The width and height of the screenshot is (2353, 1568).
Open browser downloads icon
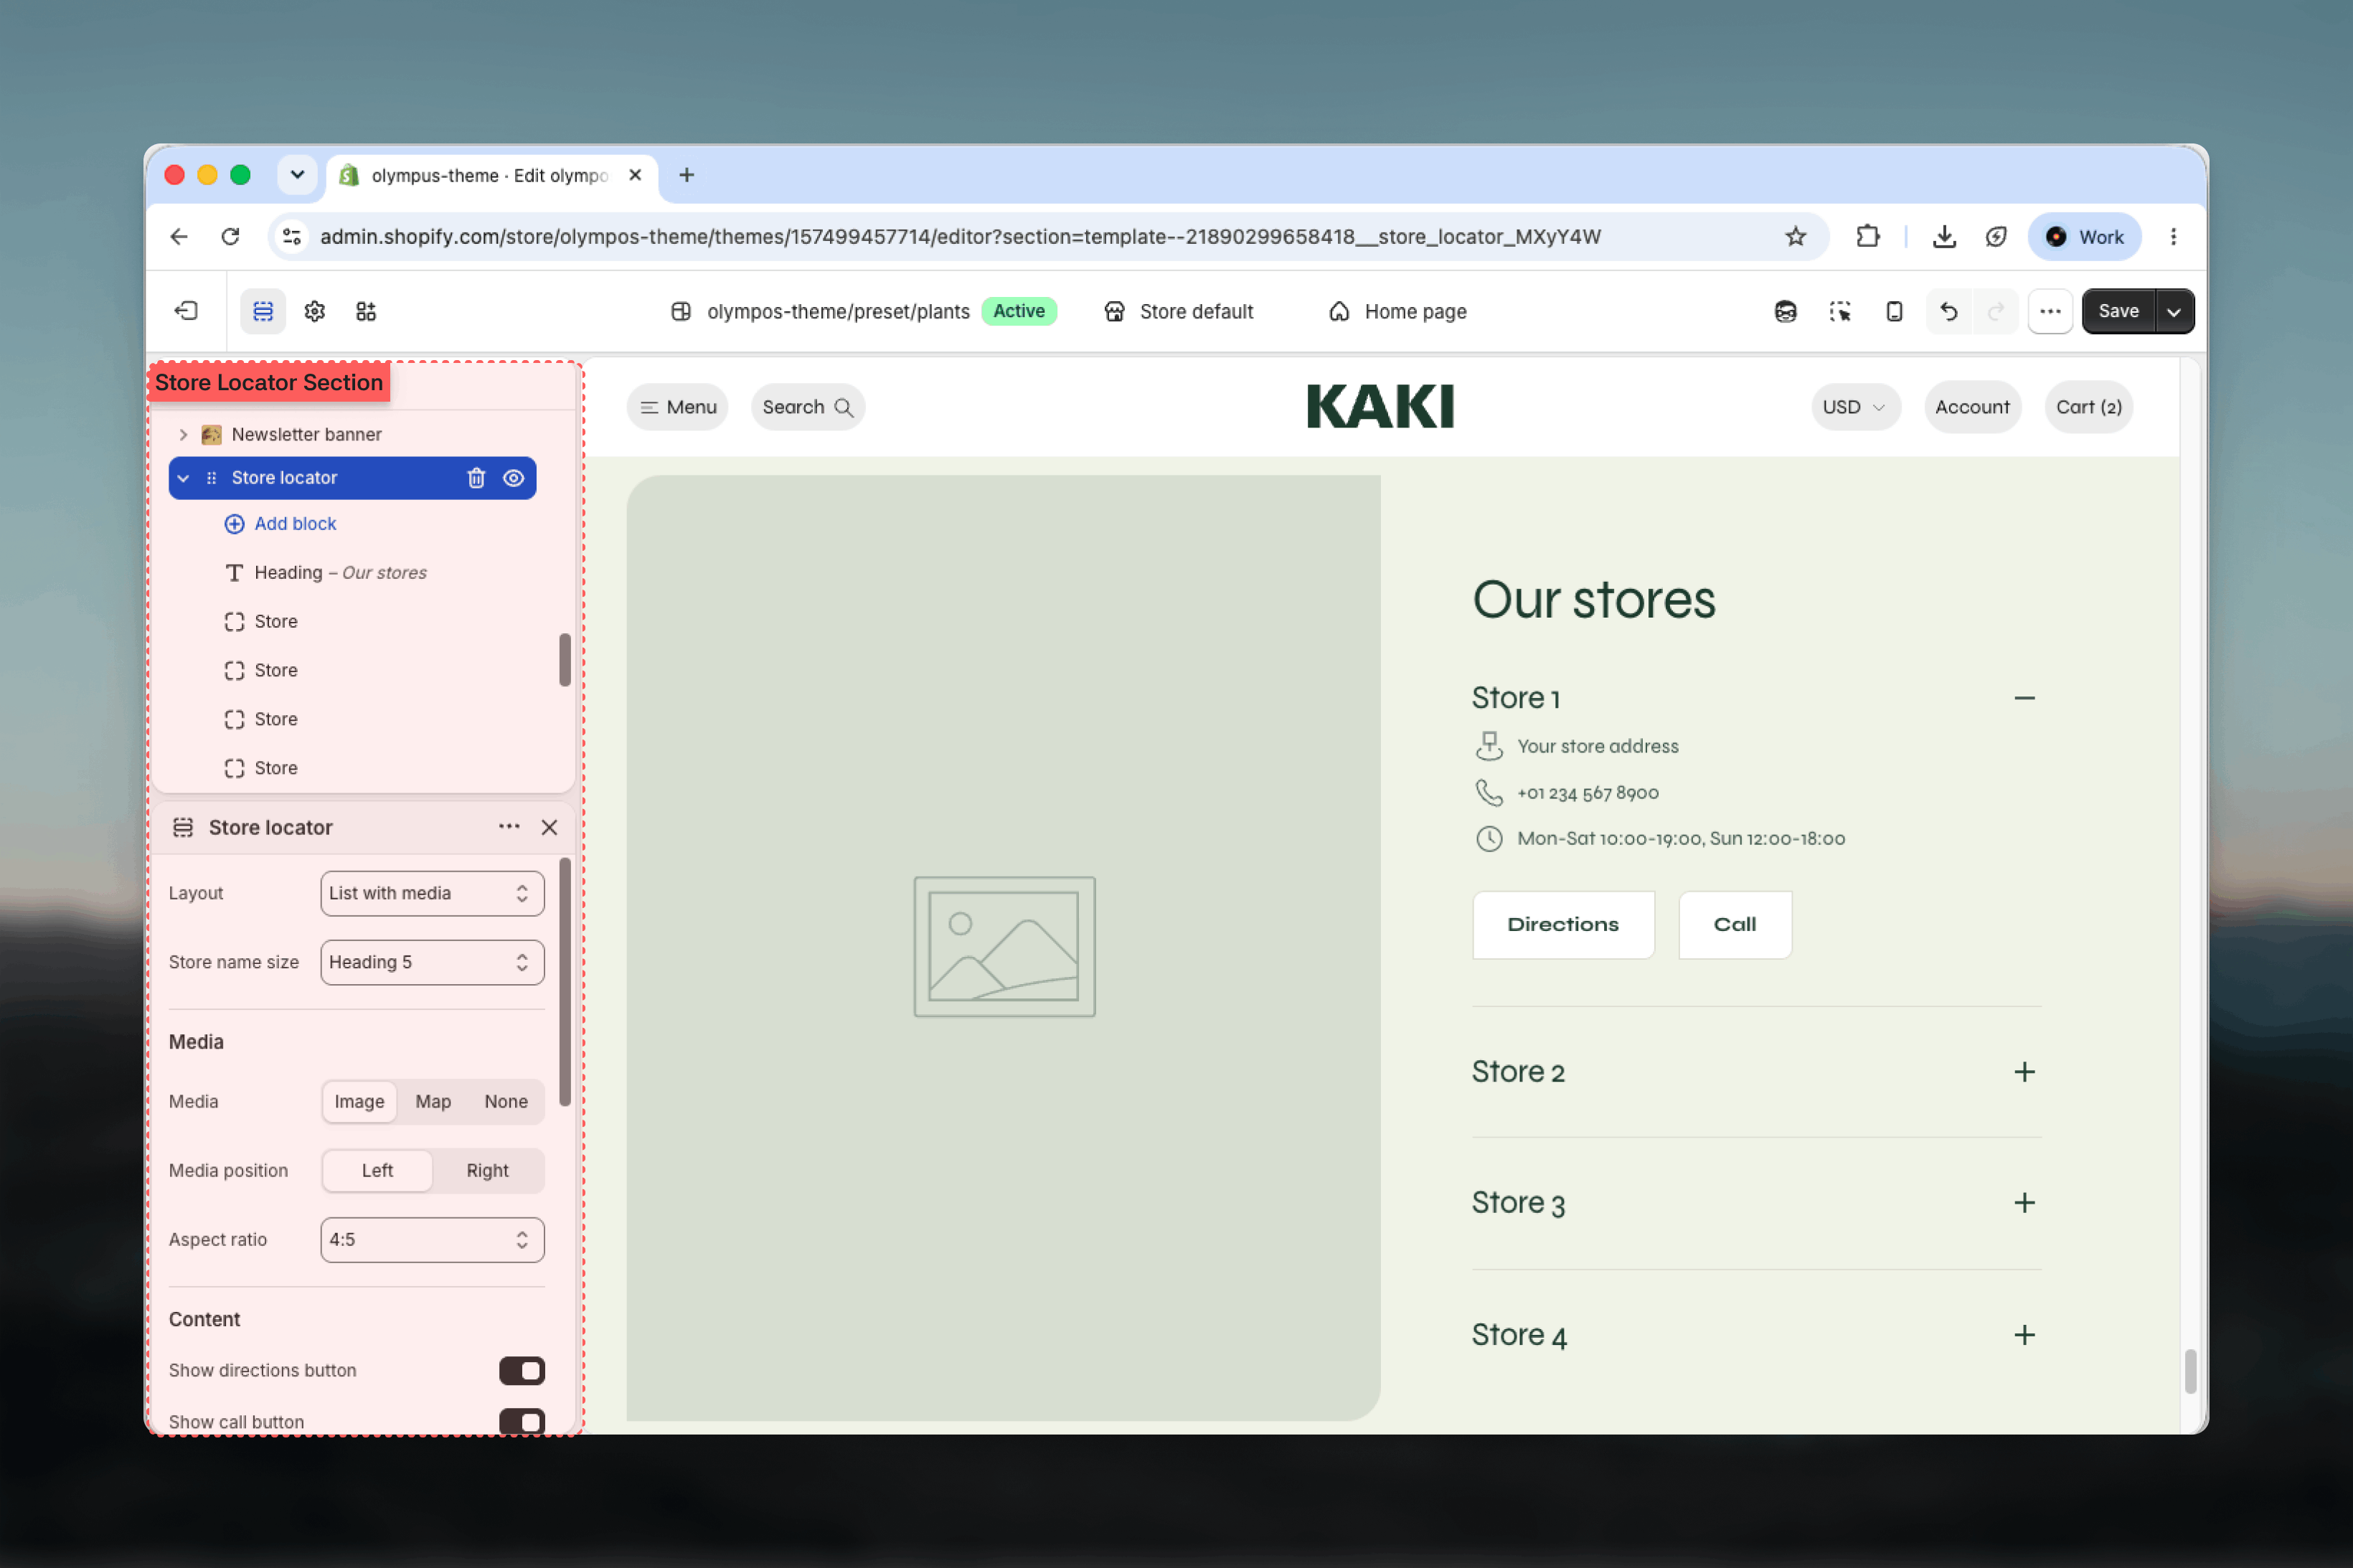tap(1944, 236)
